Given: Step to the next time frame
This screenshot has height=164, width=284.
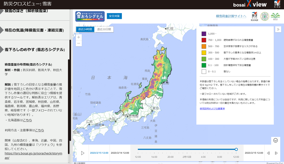Looking at the screenshot, I should point(276,153).
